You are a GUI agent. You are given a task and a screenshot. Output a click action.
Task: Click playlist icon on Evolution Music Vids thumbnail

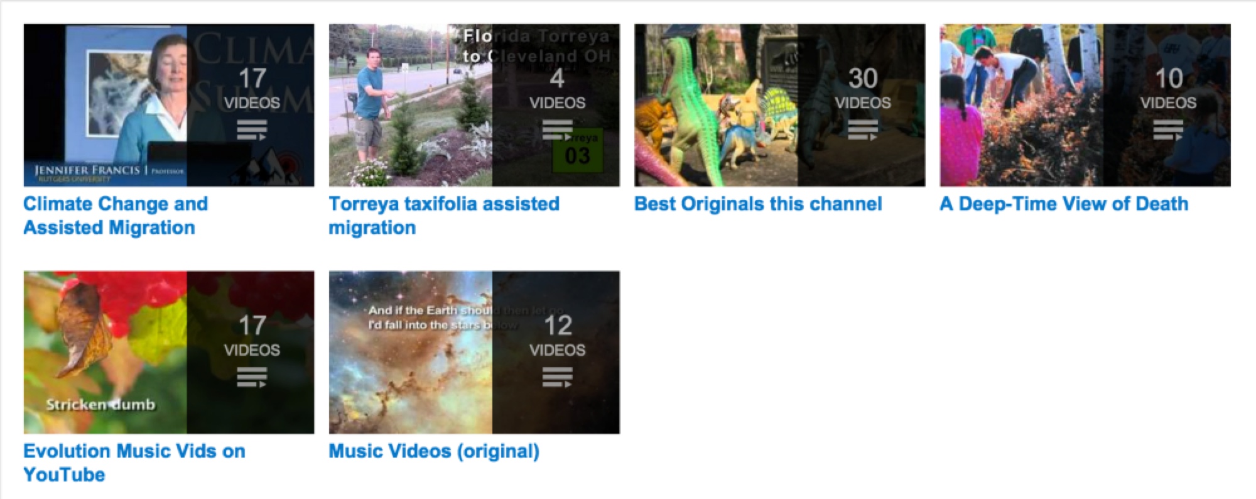(252, 378)
